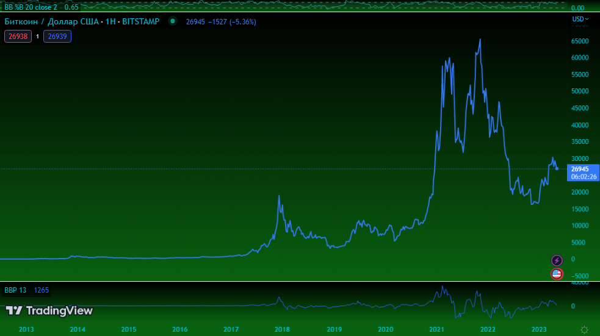Click the purple lightning bolt event icon
Image resolution: width=600 pixels, height=336 pixels.
coord(557,261)
